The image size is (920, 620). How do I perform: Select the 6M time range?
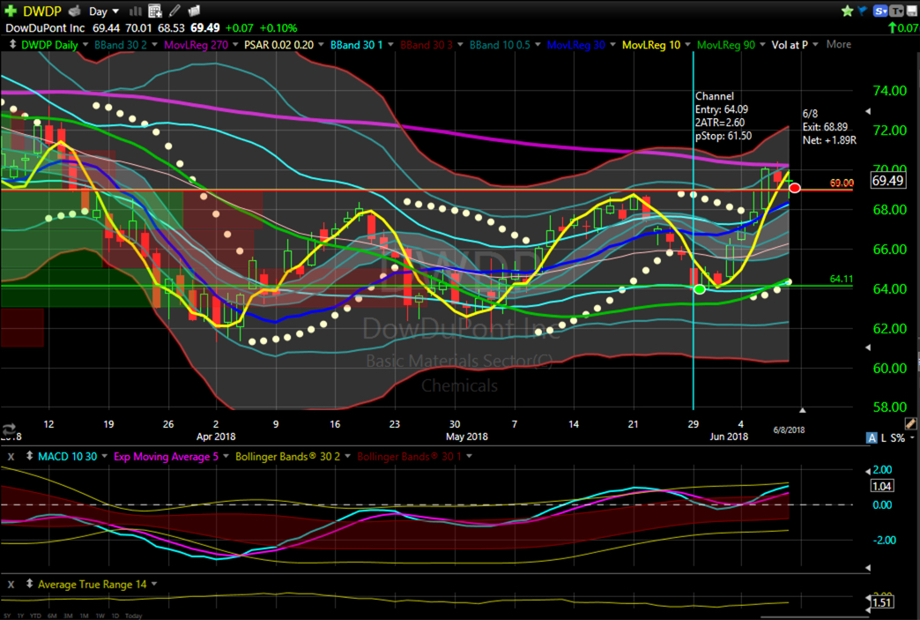52,616
